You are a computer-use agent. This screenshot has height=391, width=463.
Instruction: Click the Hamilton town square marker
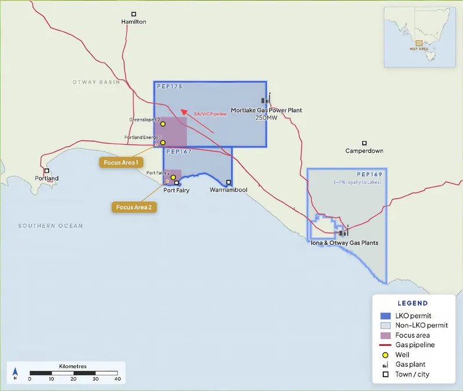[134, 14]
